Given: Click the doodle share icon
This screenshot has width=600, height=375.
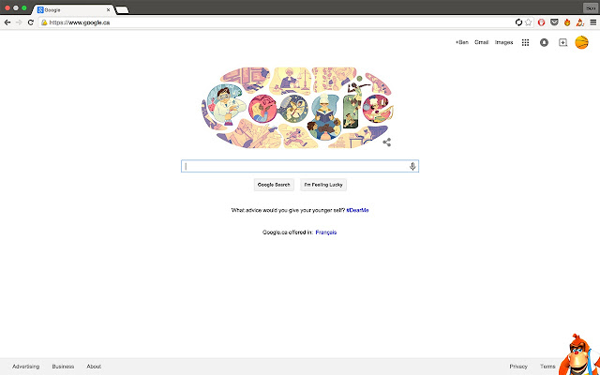Looking at the screenshot, I should pyautogui.click(x=387, y=142).
